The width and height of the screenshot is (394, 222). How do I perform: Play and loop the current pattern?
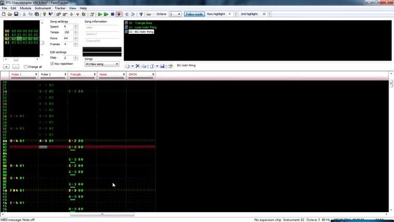[106, 14]
